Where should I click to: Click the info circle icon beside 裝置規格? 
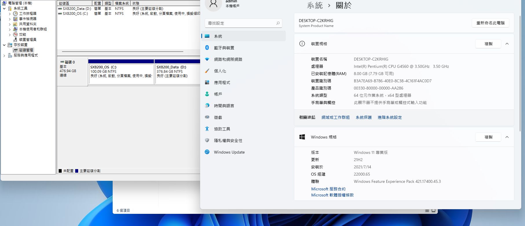302,44
